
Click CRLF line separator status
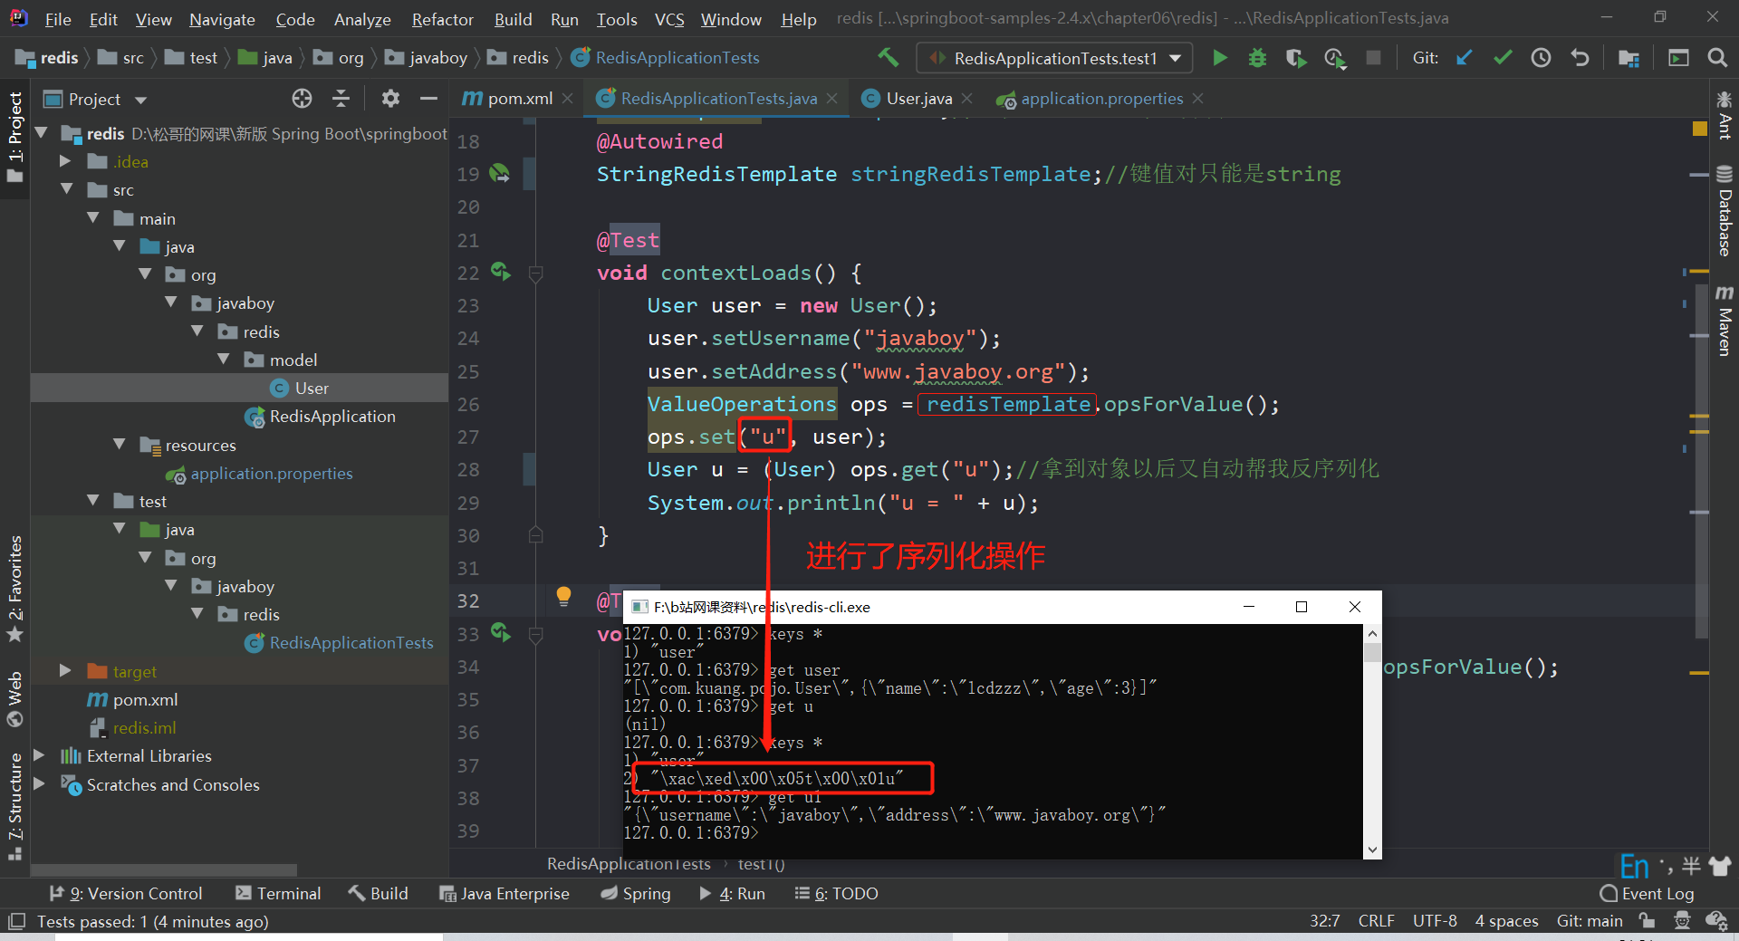pyautogui.click(x=1376, y=921)
